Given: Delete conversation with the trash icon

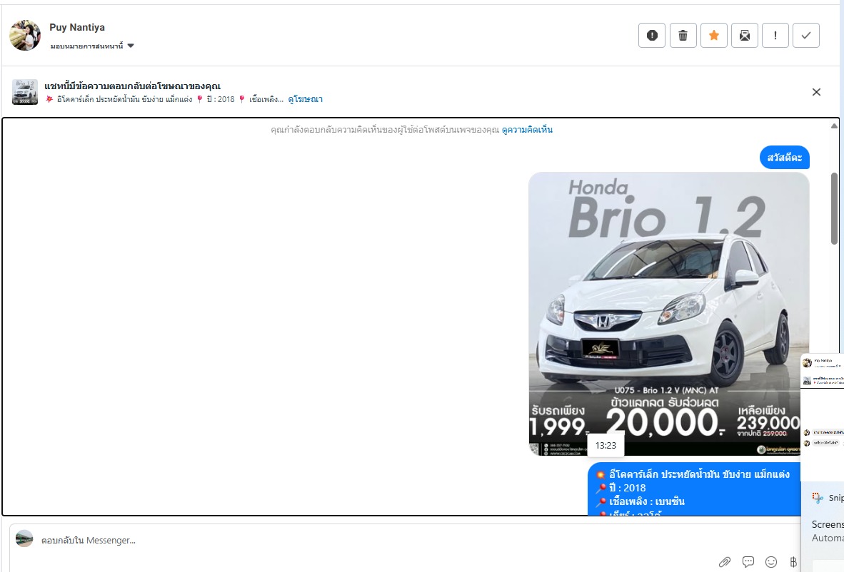Looking at the screenshot, I should 683,36.
